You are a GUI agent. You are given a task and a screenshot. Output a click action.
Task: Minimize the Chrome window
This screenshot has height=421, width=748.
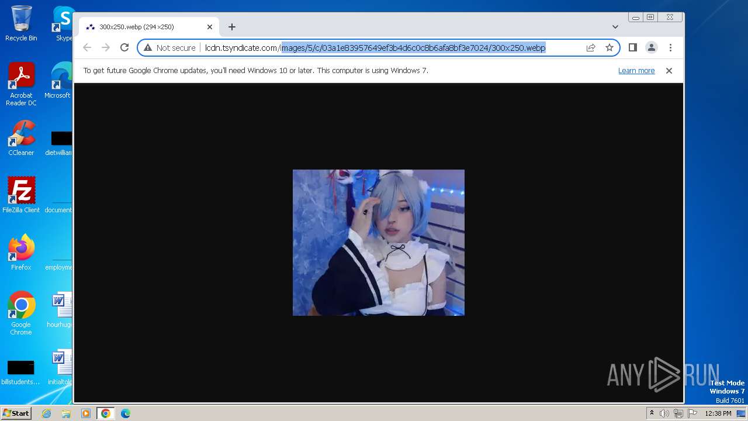(x=636, y=18)
